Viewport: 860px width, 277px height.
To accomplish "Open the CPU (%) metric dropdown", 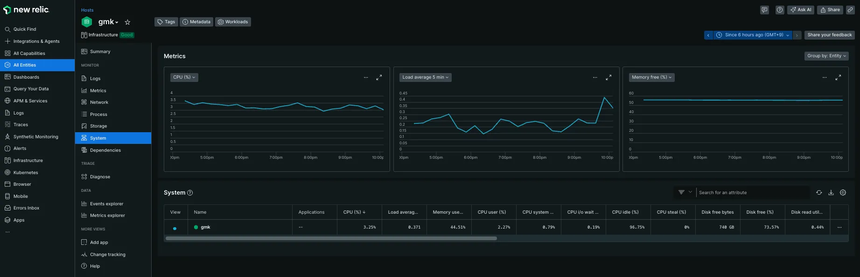I will 184,77.
